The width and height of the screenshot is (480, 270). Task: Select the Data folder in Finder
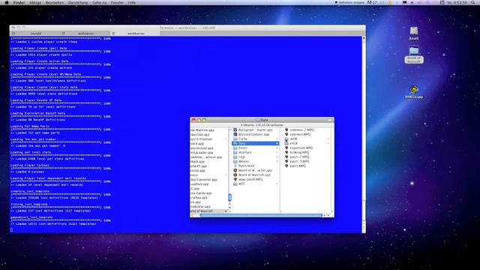(x=255, y=143)
